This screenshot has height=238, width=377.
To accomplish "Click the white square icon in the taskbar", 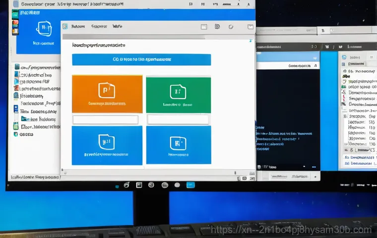I will point(139,185).
